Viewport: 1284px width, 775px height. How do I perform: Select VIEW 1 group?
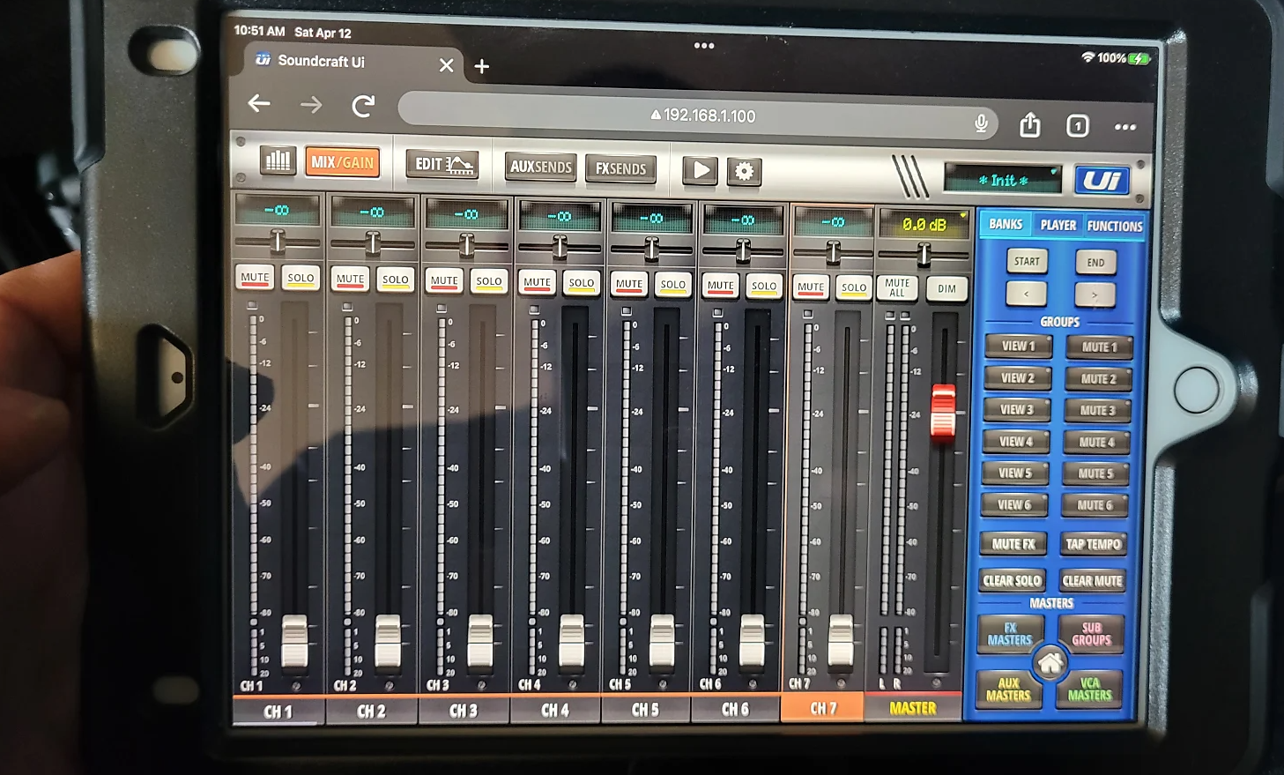click(x=1018, y=347)
